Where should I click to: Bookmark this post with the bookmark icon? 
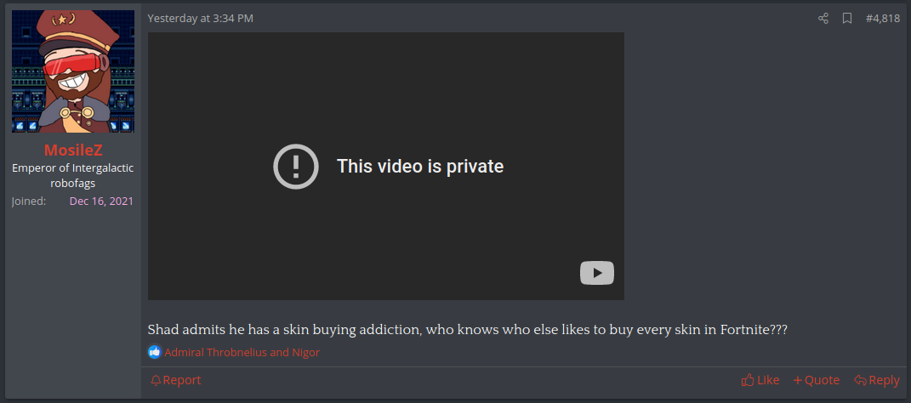(847, 19)
